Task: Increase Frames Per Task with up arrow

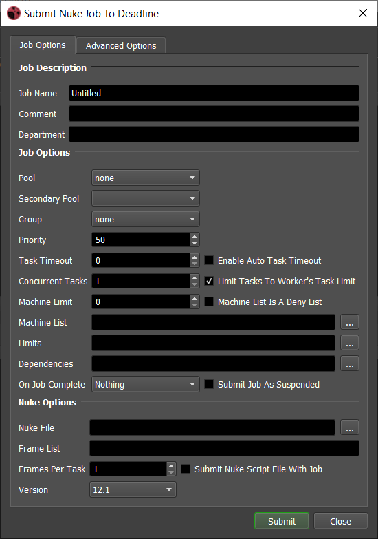Action: pyautogui.click(x=171, y=465)
